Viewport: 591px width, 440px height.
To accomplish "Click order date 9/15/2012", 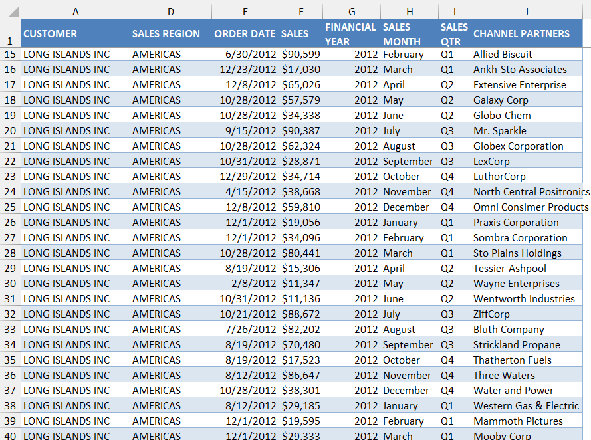I will (x=245, y=131).
